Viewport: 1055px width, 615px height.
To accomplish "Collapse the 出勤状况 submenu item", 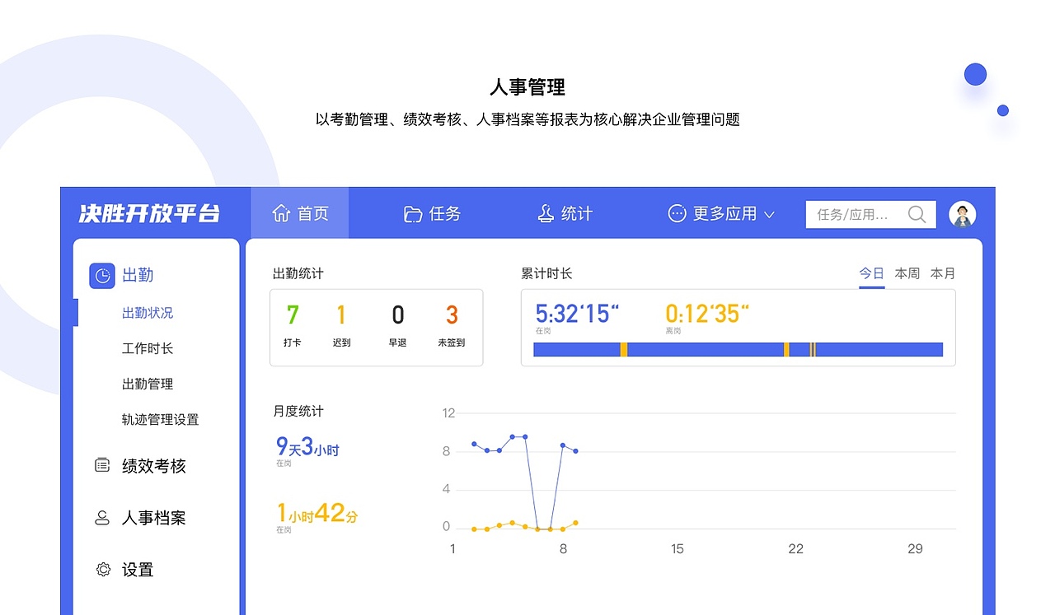I will (x=147, y=312).
